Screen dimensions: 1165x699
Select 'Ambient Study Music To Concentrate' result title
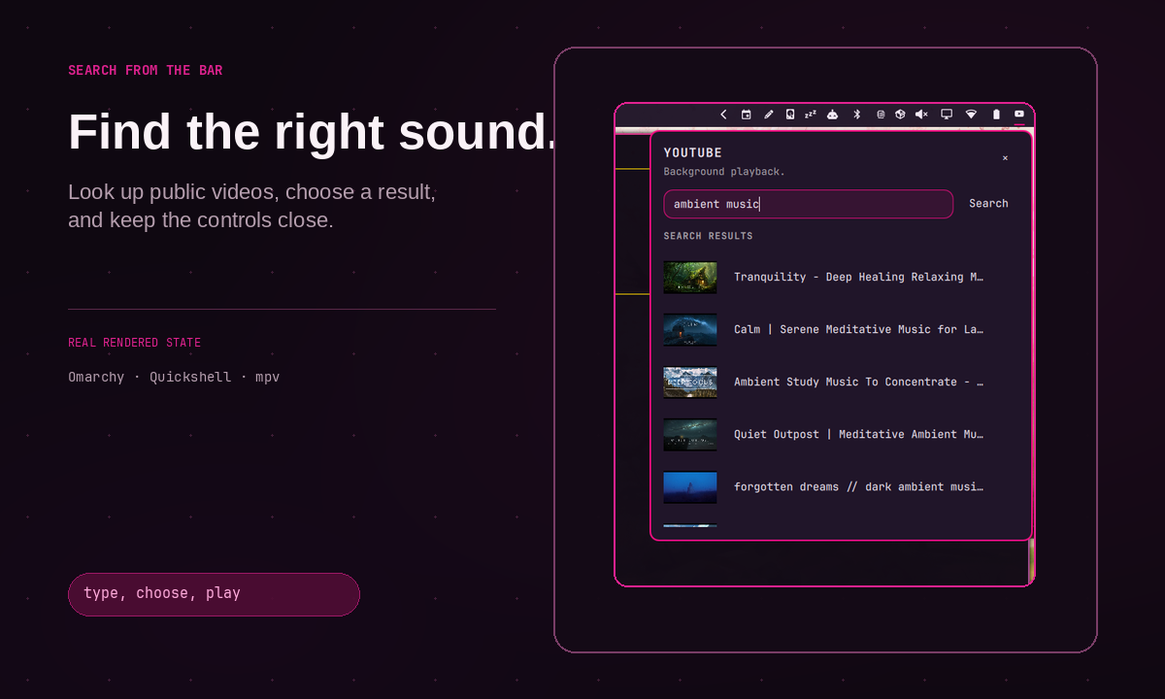pos(858,383)
